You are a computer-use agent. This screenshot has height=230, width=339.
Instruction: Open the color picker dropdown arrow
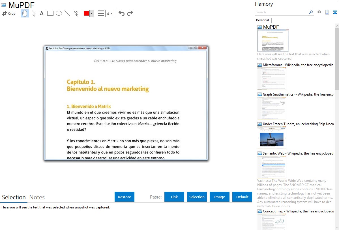coord(92,13)
